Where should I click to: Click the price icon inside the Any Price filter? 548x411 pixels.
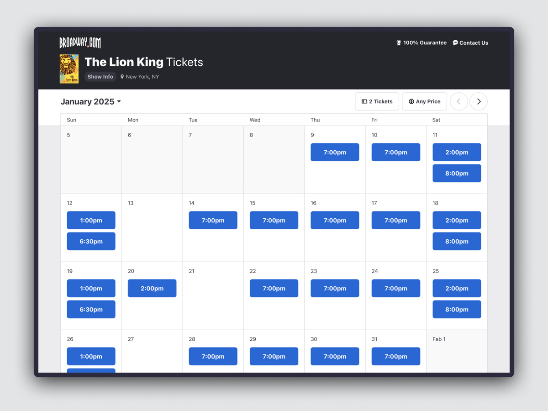tap(410, 101)
